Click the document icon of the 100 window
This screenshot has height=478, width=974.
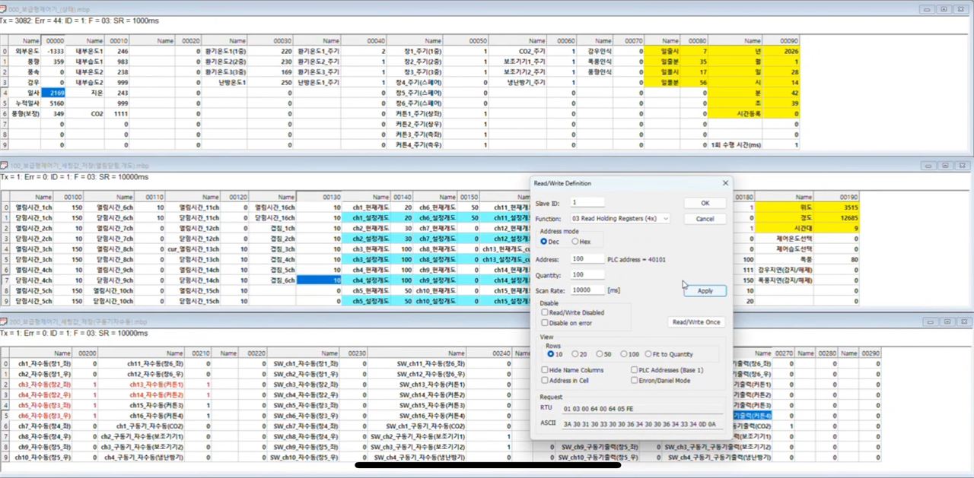coord(4,165)
